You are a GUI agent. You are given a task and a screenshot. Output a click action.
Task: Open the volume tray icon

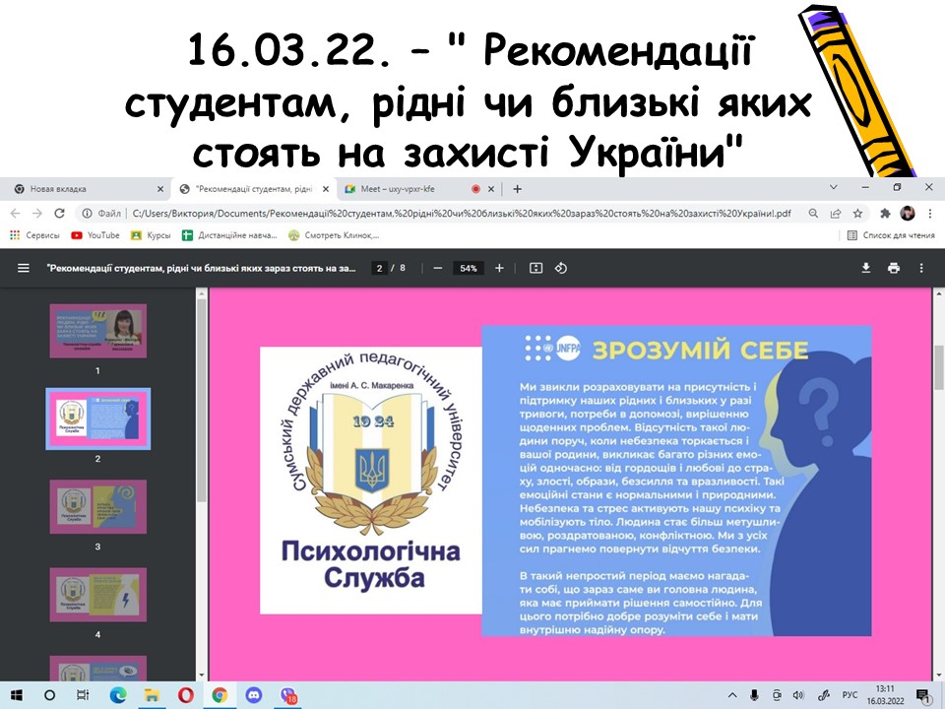coord(798,695)
